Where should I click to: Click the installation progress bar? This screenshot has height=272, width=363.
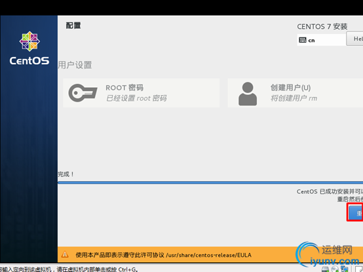pyautogui.click(x=210, y=183)
